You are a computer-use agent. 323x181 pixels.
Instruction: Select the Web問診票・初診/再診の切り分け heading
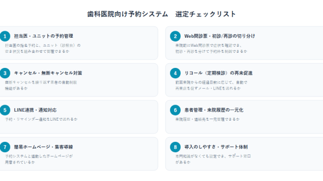pyautogui.click(x=220, y=36)
